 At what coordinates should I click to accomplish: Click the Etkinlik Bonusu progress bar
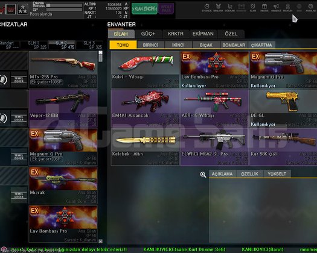tap(64, 5)
